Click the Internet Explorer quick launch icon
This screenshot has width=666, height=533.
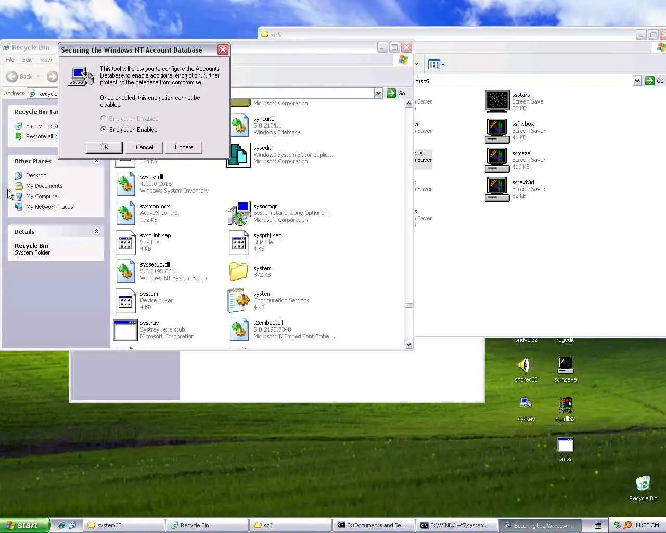(61, 525)
